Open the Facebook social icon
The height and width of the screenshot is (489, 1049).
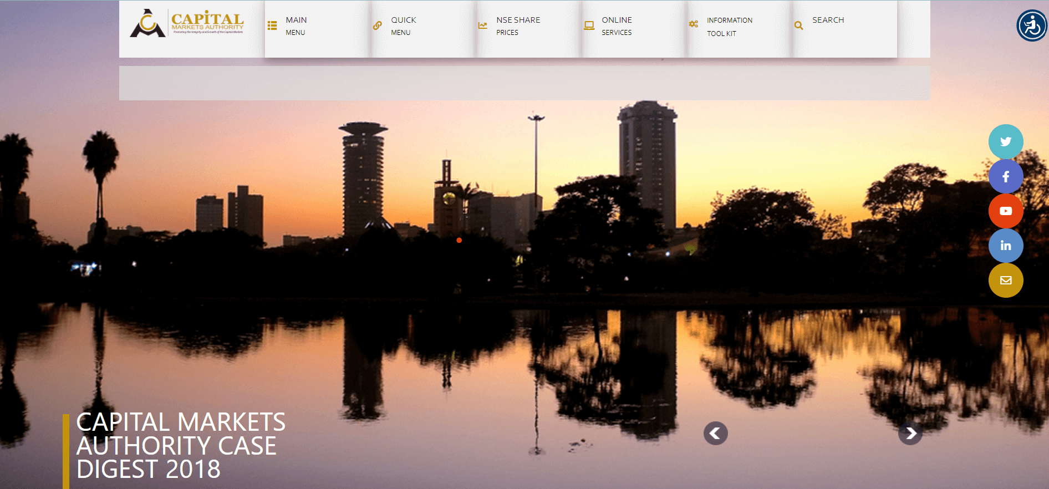(1006, 177)
